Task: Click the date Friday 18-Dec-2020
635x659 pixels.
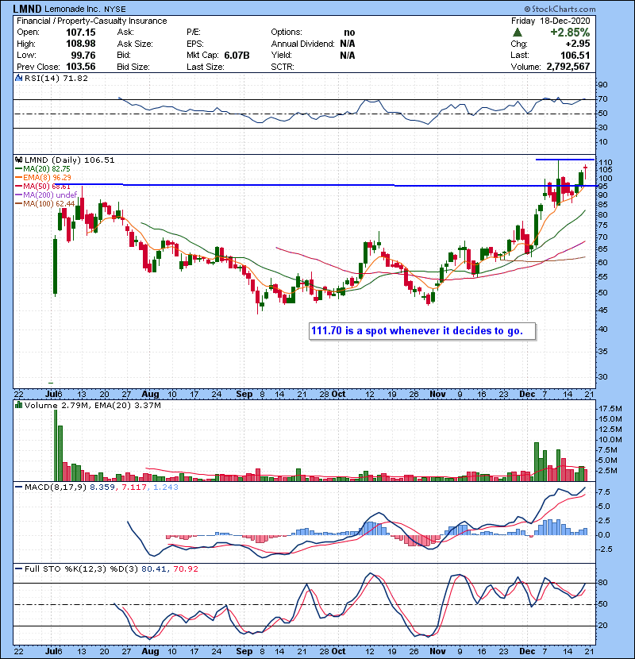Action: [551, 21]
